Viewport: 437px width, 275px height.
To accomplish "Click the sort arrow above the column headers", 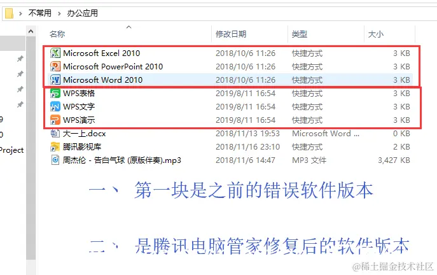I will pyautogui.click(x=128, y=27).
